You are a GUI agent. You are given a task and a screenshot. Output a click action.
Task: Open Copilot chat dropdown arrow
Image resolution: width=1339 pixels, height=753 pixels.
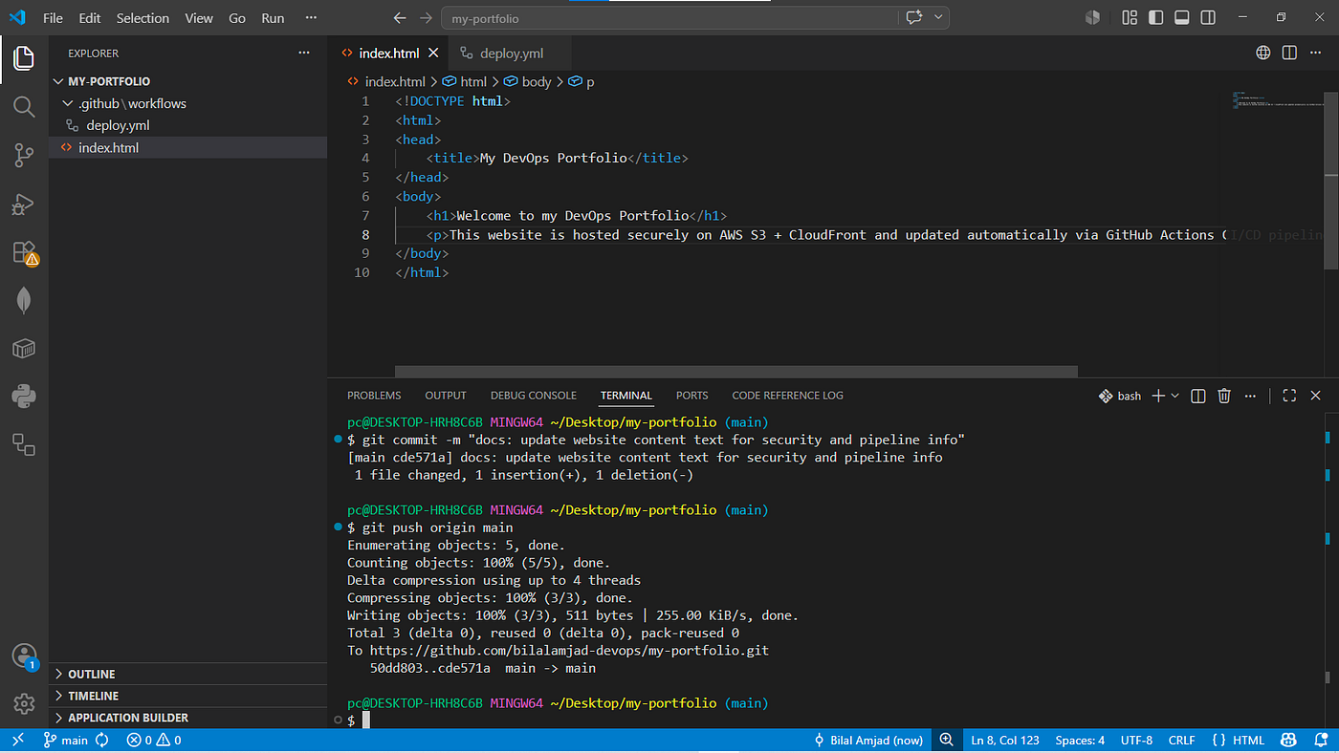point(938,17)
